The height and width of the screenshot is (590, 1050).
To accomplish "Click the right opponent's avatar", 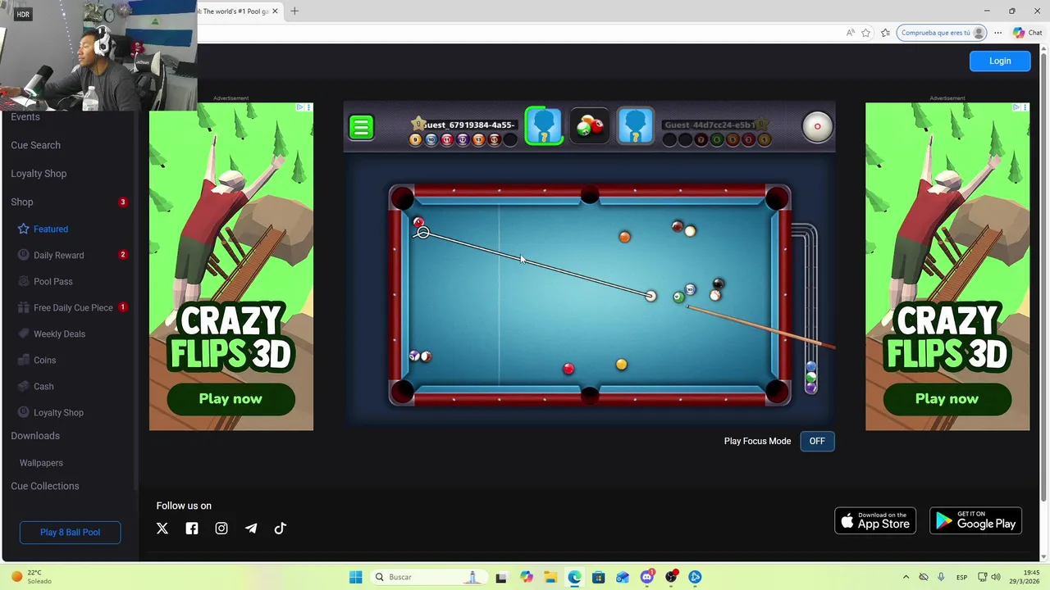I will coord(635,127).
